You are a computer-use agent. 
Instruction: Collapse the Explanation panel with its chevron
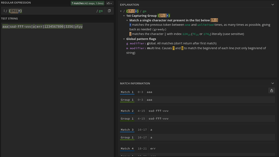273,5
